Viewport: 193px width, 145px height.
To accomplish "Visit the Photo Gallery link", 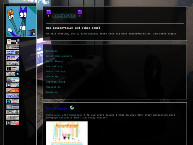I will 55,72.
